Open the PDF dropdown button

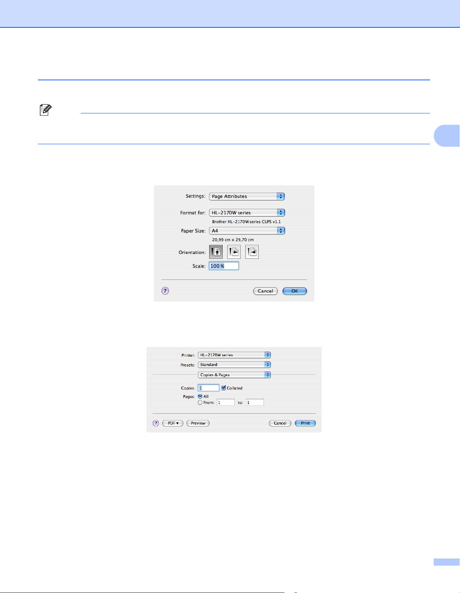tap(173, 423)
